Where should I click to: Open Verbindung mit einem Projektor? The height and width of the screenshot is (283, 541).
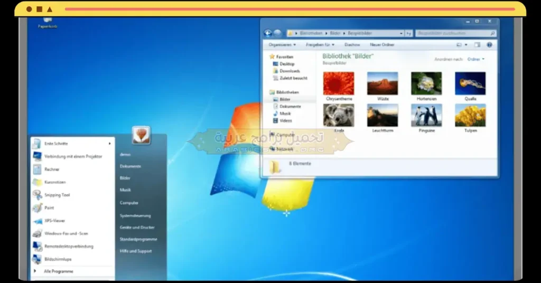[x=72, y=156]
